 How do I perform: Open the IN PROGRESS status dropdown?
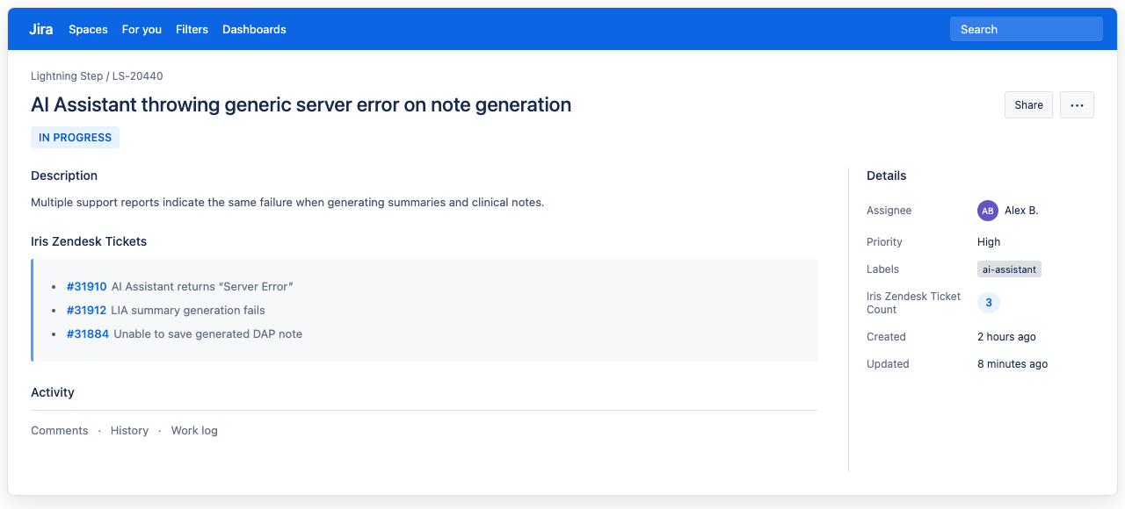tap(75, 138)
